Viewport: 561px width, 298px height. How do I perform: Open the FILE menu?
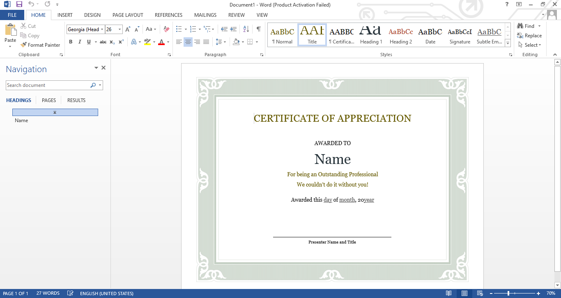(x=12, y=15)
